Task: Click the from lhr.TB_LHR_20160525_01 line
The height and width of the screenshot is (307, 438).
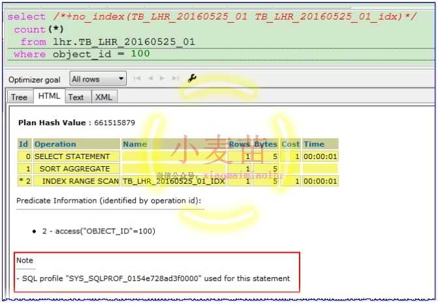Action: pos(108,42)
